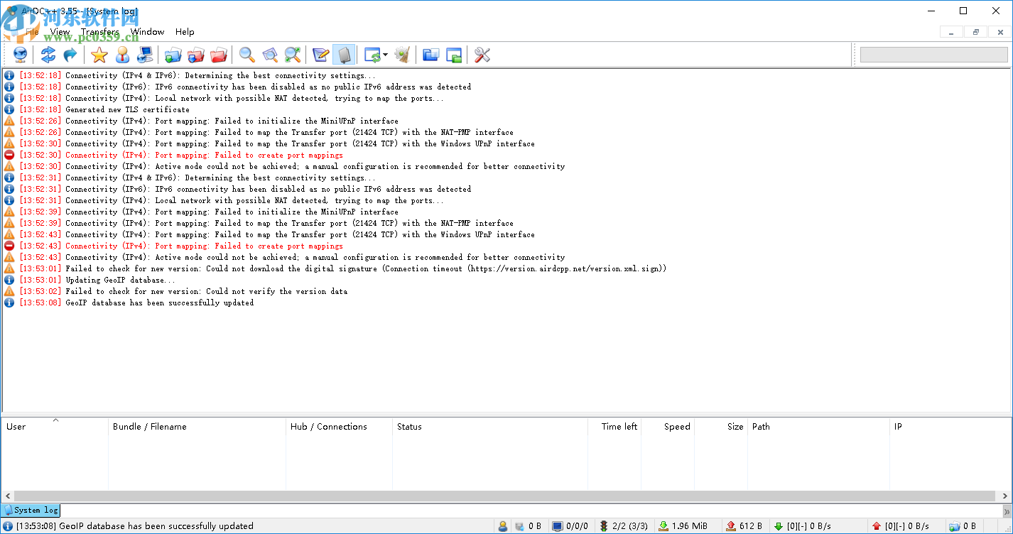Click the Public Hubs globe icon
The width and height of the screenshot is (1013, 534).
[x=21, y=55]
